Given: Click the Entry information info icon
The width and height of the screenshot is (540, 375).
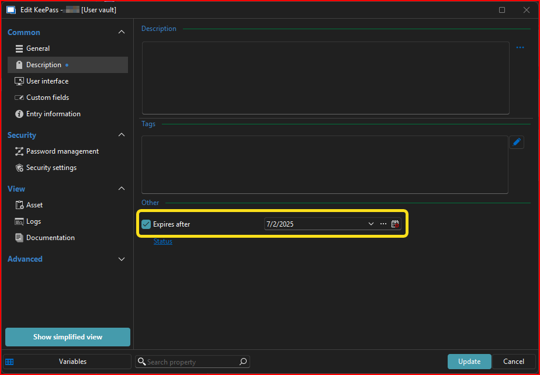Looking at the screenshot, I should 19,114.
